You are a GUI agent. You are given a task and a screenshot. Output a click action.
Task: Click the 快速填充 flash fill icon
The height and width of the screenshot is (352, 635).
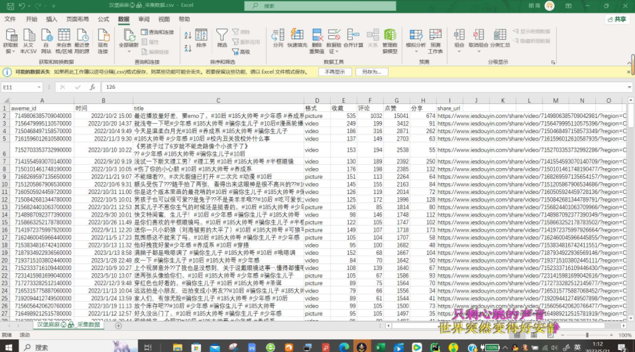(297, 38)
